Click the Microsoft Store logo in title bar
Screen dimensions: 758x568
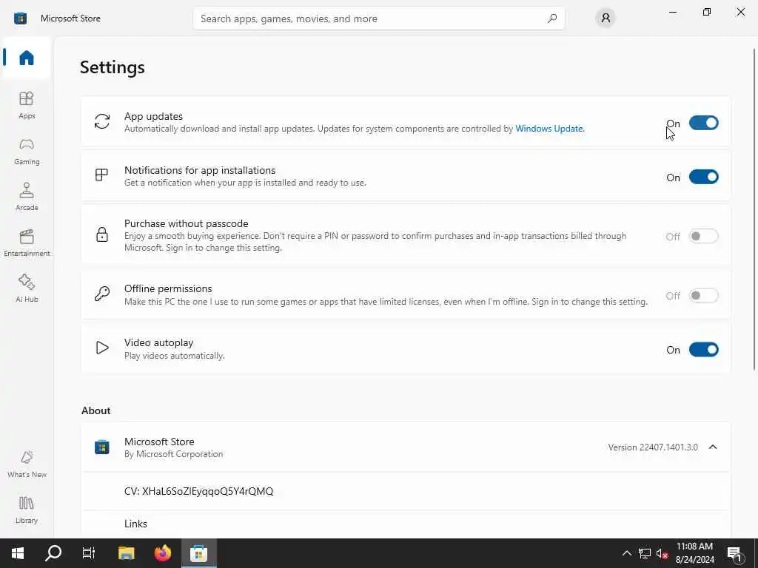[x=20, y=18]
